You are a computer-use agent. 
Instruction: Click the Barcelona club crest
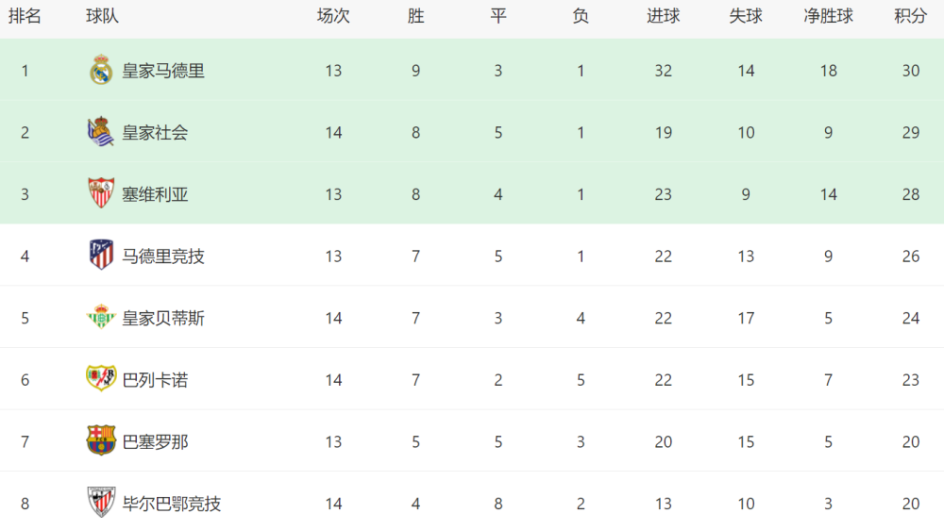pyautogui.click(x=101, y=440)
